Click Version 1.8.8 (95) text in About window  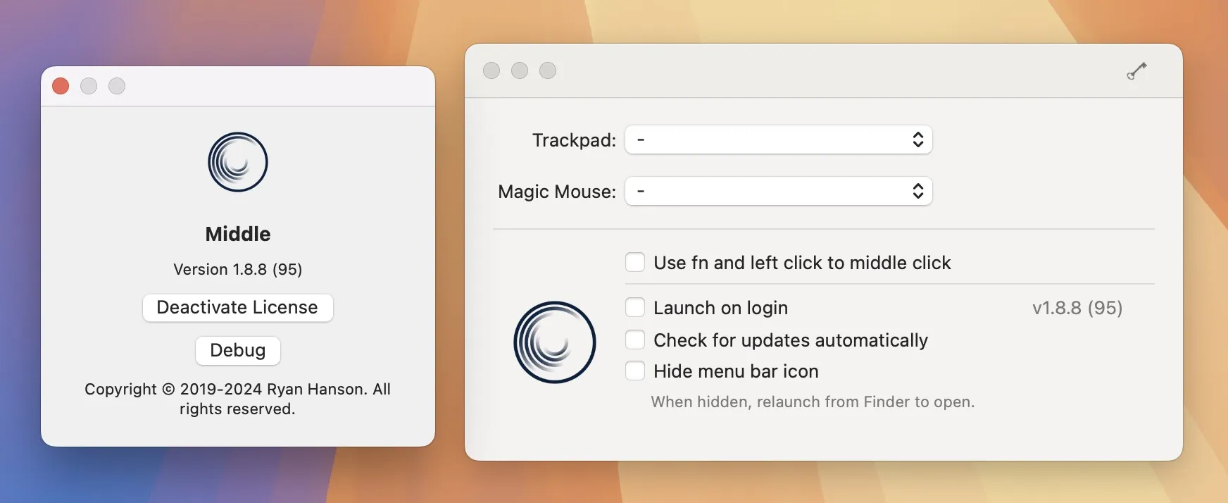(x=238, y=269)
